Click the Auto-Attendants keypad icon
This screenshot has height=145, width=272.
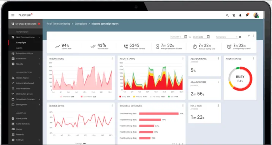click(13, 89)
